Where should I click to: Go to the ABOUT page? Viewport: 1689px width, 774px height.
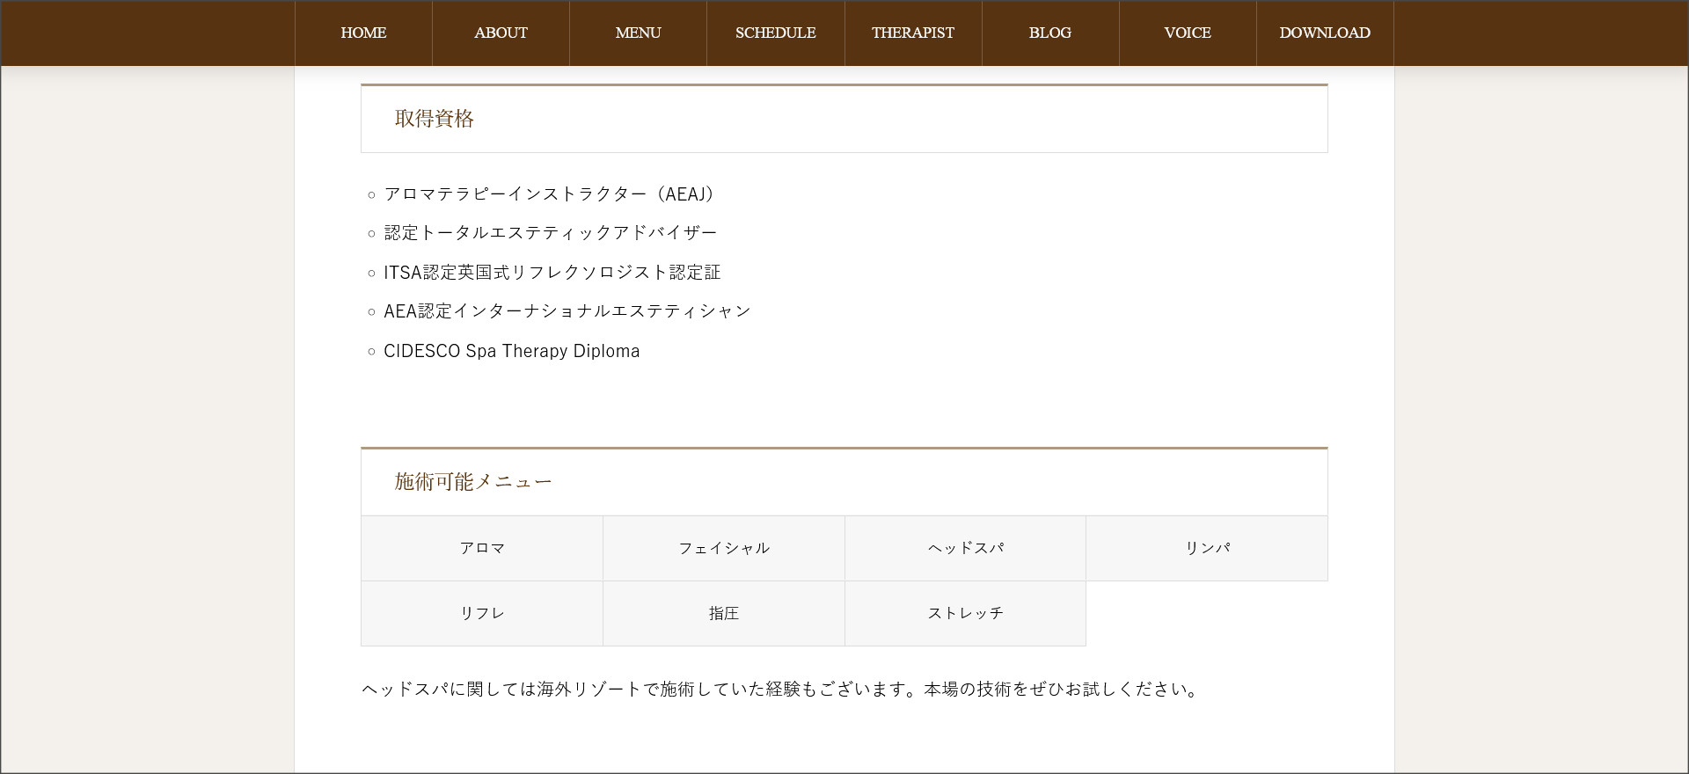coord(501,33)
